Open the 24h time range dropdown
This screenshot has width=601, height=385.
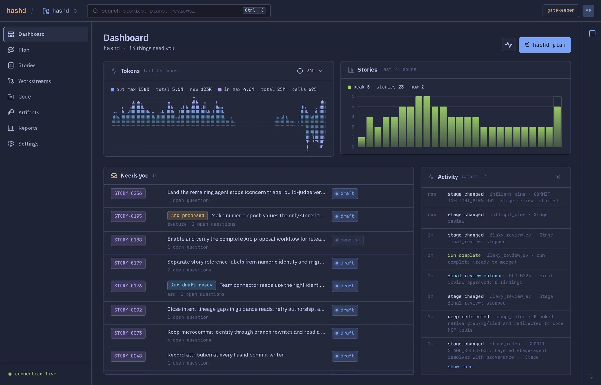tap(310, 71)
